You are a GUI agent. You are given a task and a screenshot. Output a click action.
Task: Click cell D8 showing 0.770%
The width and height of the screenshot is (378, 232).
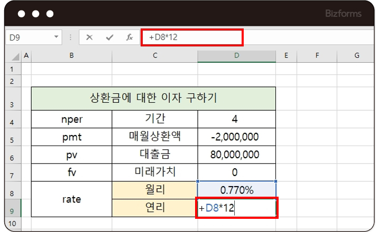[x=236, y=190]
